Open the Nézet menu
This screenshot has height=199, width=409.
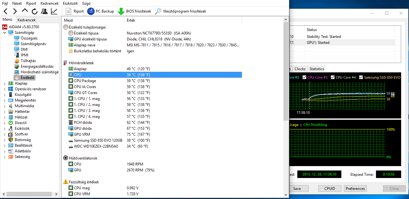[x=17, y=3]
